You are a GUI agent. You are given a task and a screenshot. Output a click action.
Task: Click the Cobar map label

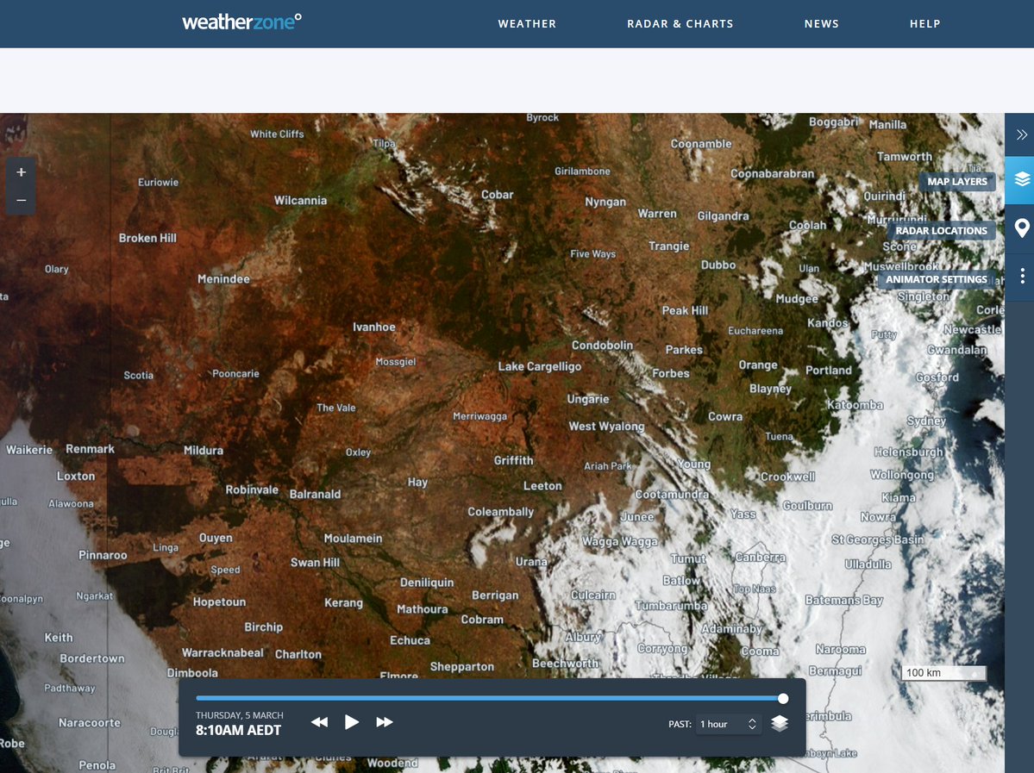point(498,195)
